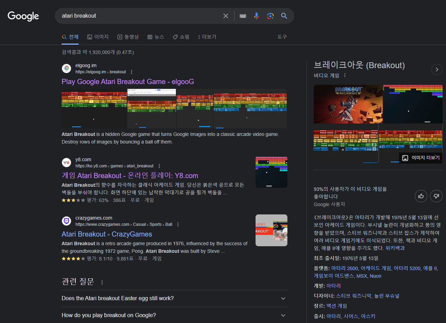The width and height of the screenshot is (446, 323).
Task: Switch to the 쇼핑 tab
Action: click(181, 37)
